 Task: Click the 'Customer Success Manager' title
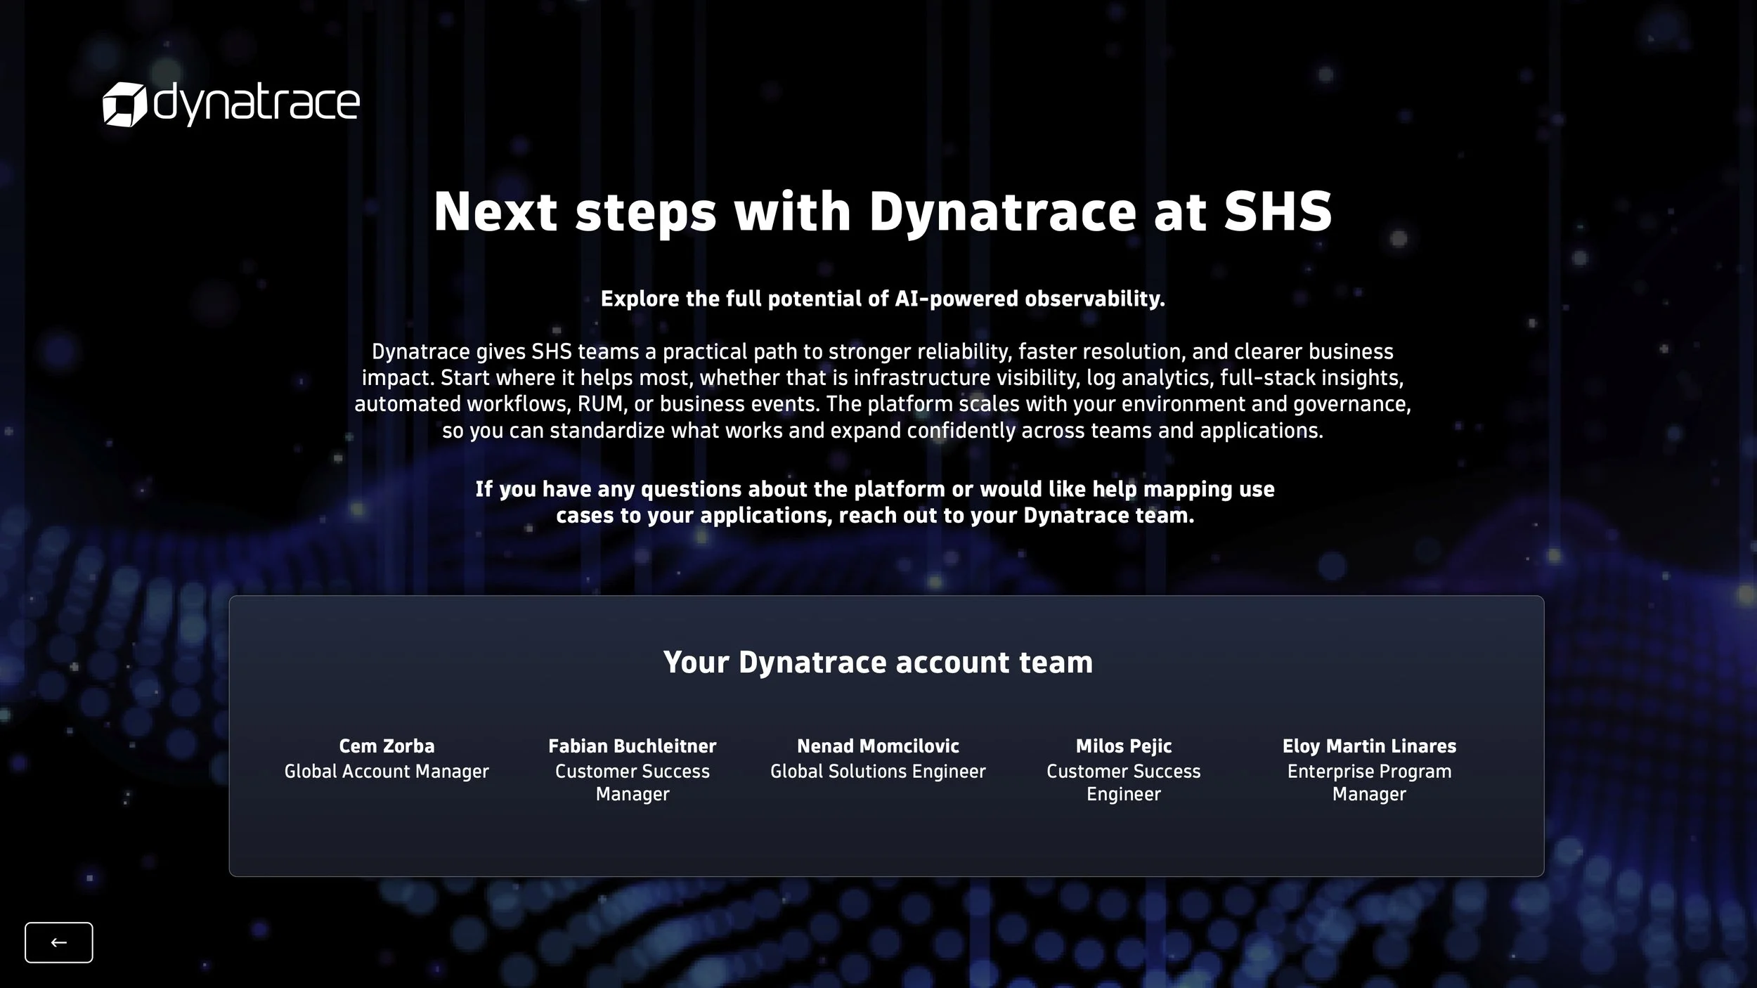click(x=633, y=782)
